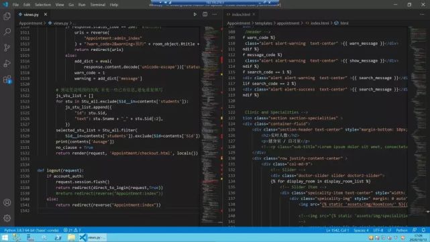Open File Explorer folder in taskbar
This screenshot has width=430, height=242.
coord(72,237)
